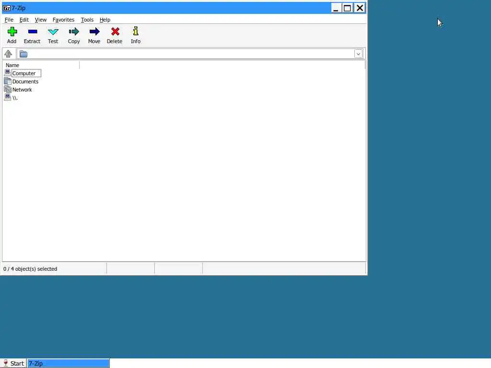Click inside the address path field
The height and width of the screenshot is (368, 491).
coord(191,54)
